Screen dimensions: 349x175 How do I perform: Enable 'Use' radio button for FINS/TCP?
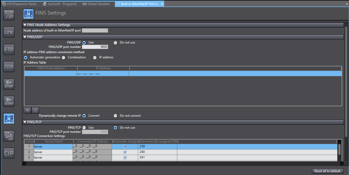tap(84, 128)
